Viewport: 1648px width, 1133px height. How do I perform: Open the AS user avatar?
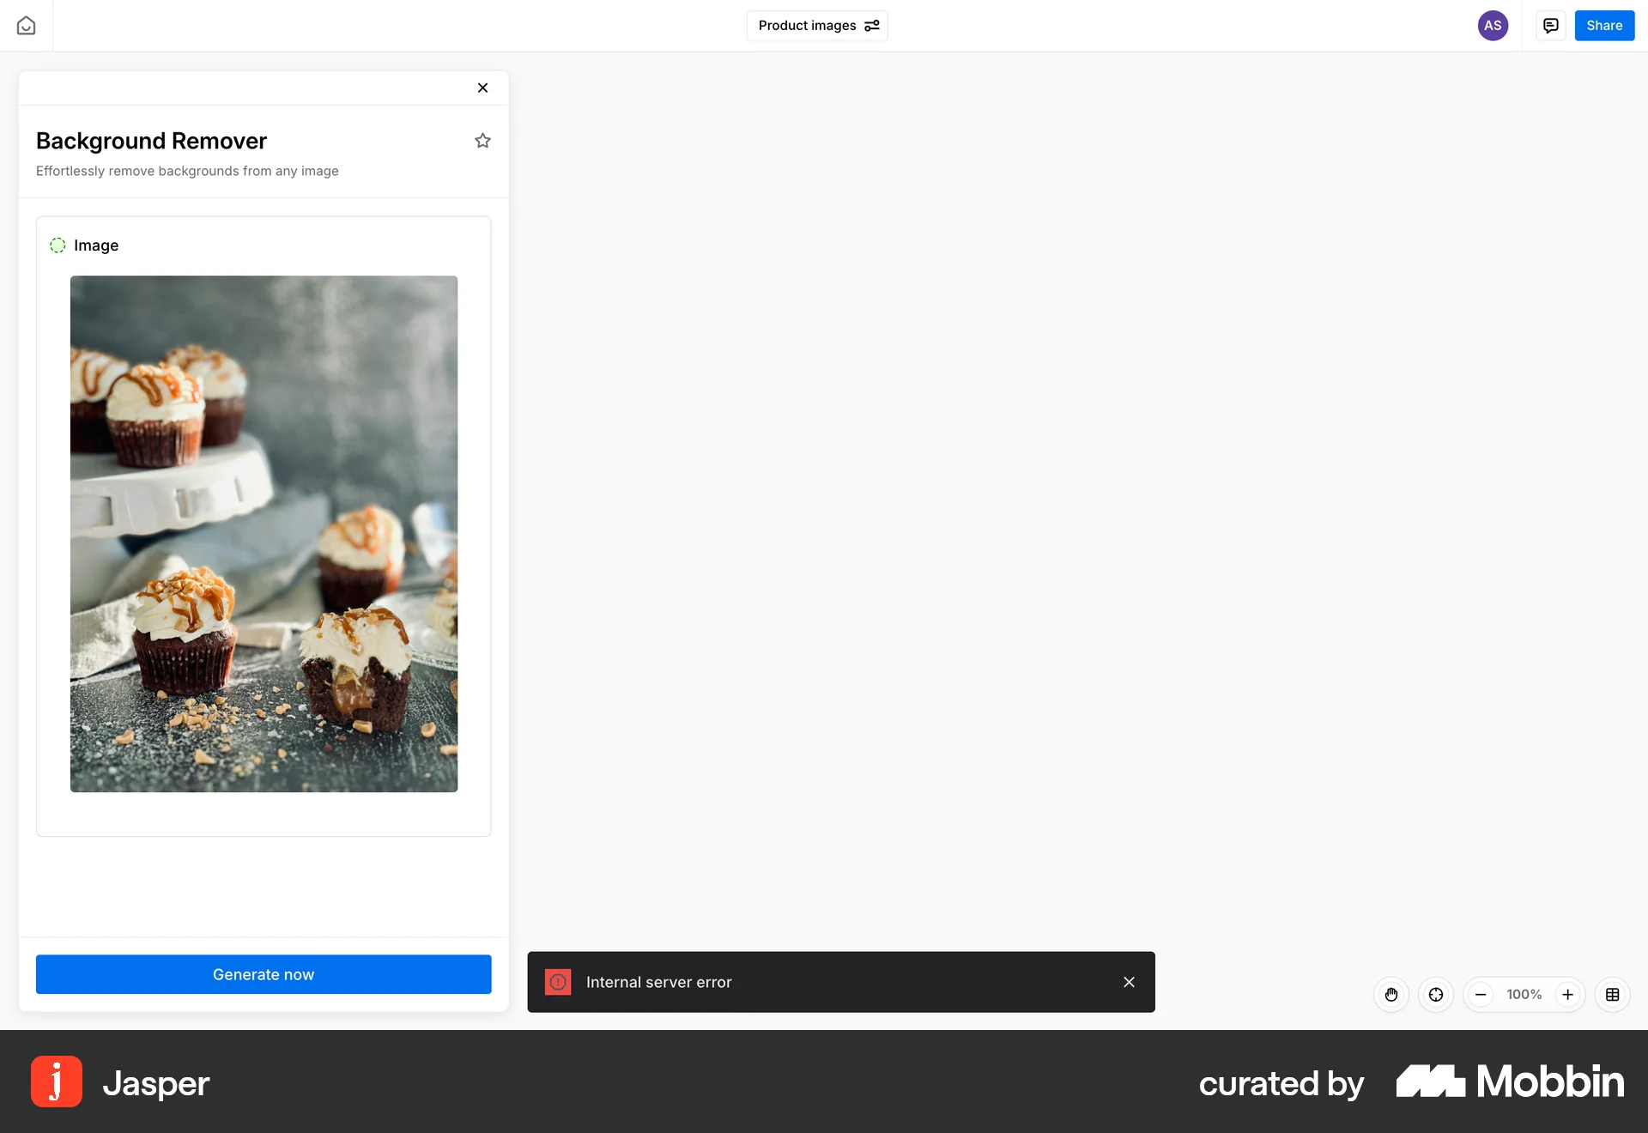(x=1493, y=26)
